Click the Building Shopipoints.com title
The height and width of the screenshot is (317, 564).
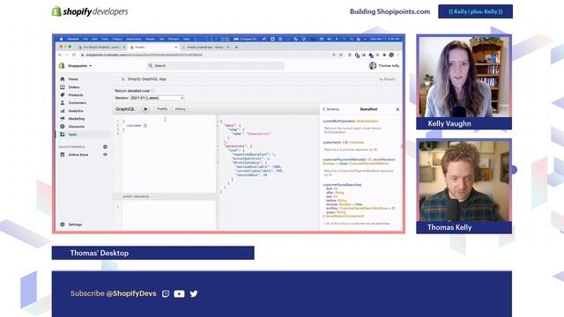pos(390,11)
